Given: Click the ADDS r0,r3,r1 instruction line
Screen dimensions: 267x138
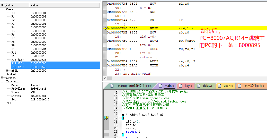Looking at the screenshot, I should 151,49.
